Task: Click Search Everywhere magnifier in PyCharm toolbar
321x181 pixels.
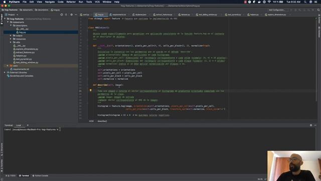Action: click(318, 10)
